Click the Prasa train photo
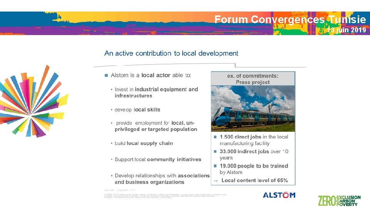The height and width of the screenshot is (208, 370). [x=253, y=109]
